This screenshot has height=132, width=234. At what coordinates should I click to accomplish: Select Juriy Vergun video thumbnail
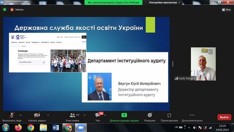(203, 64)
